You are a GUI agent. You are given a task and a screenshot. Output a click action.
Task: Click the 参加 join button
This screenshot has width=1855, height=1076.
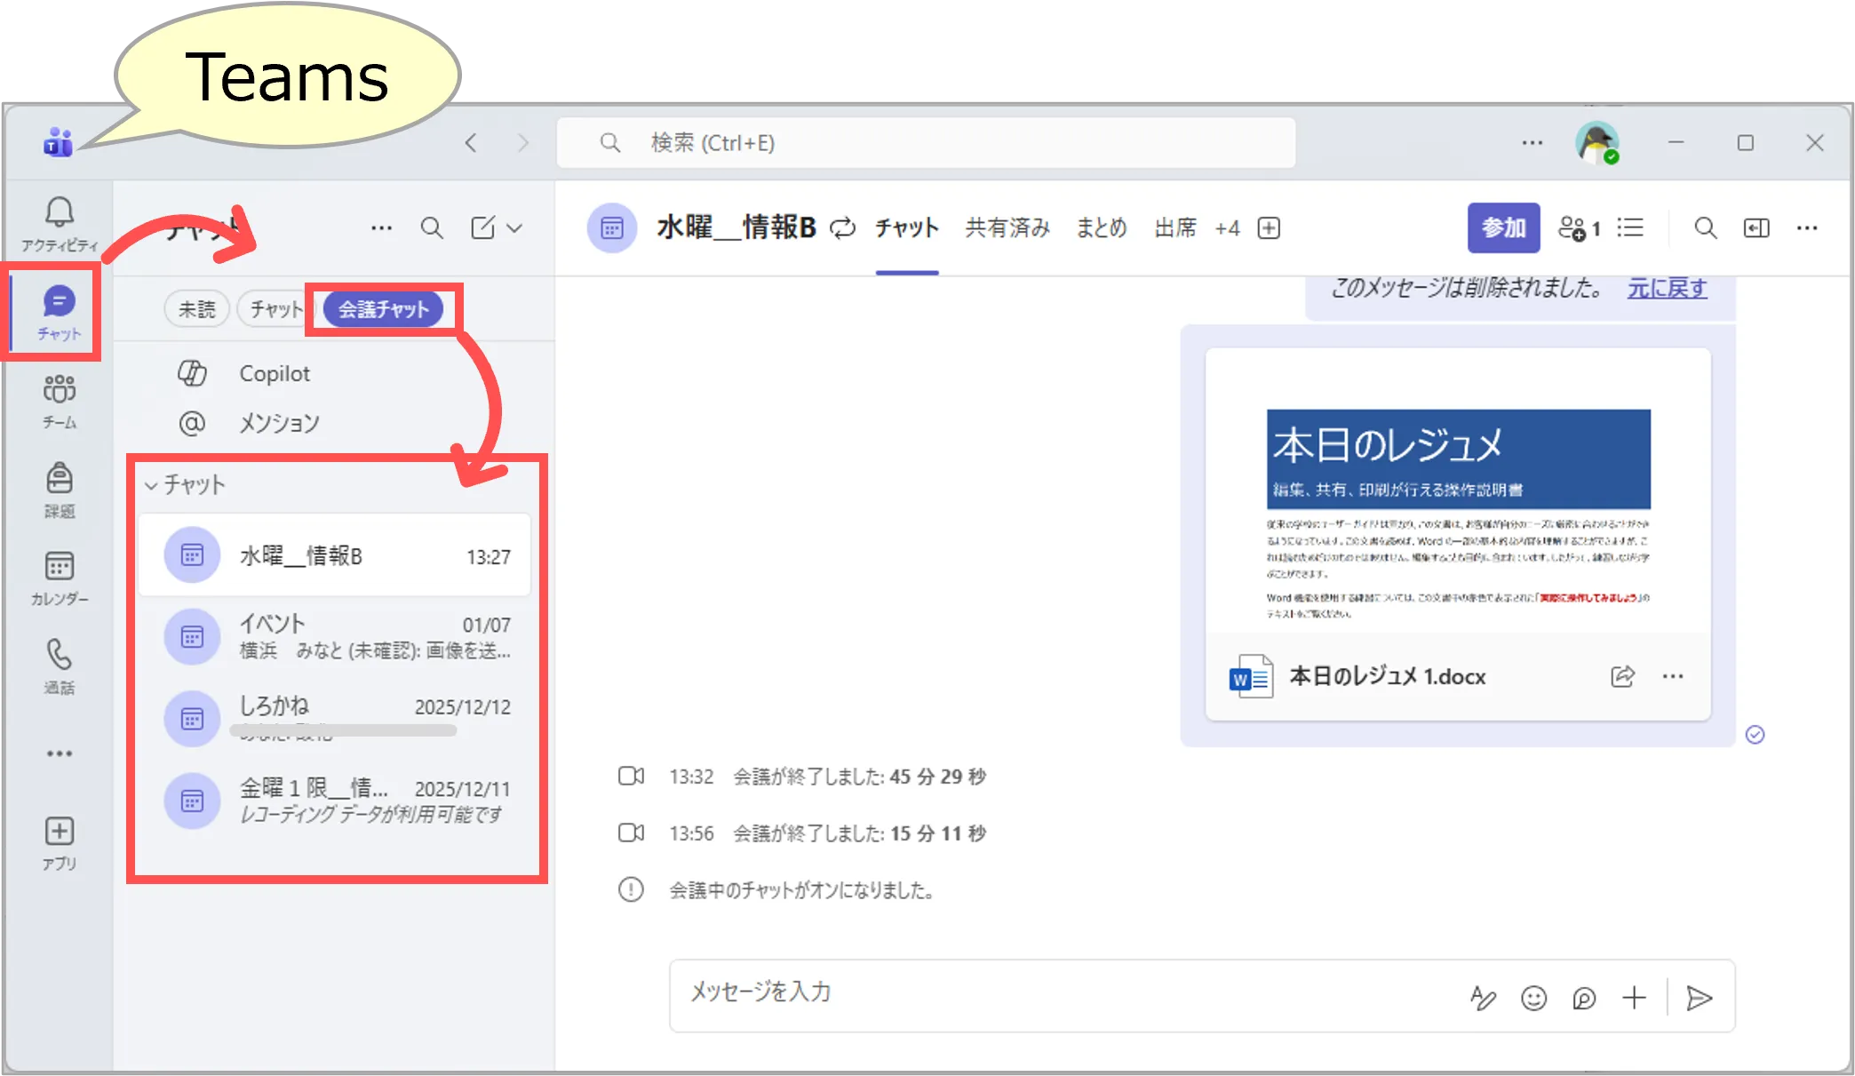1503,228
